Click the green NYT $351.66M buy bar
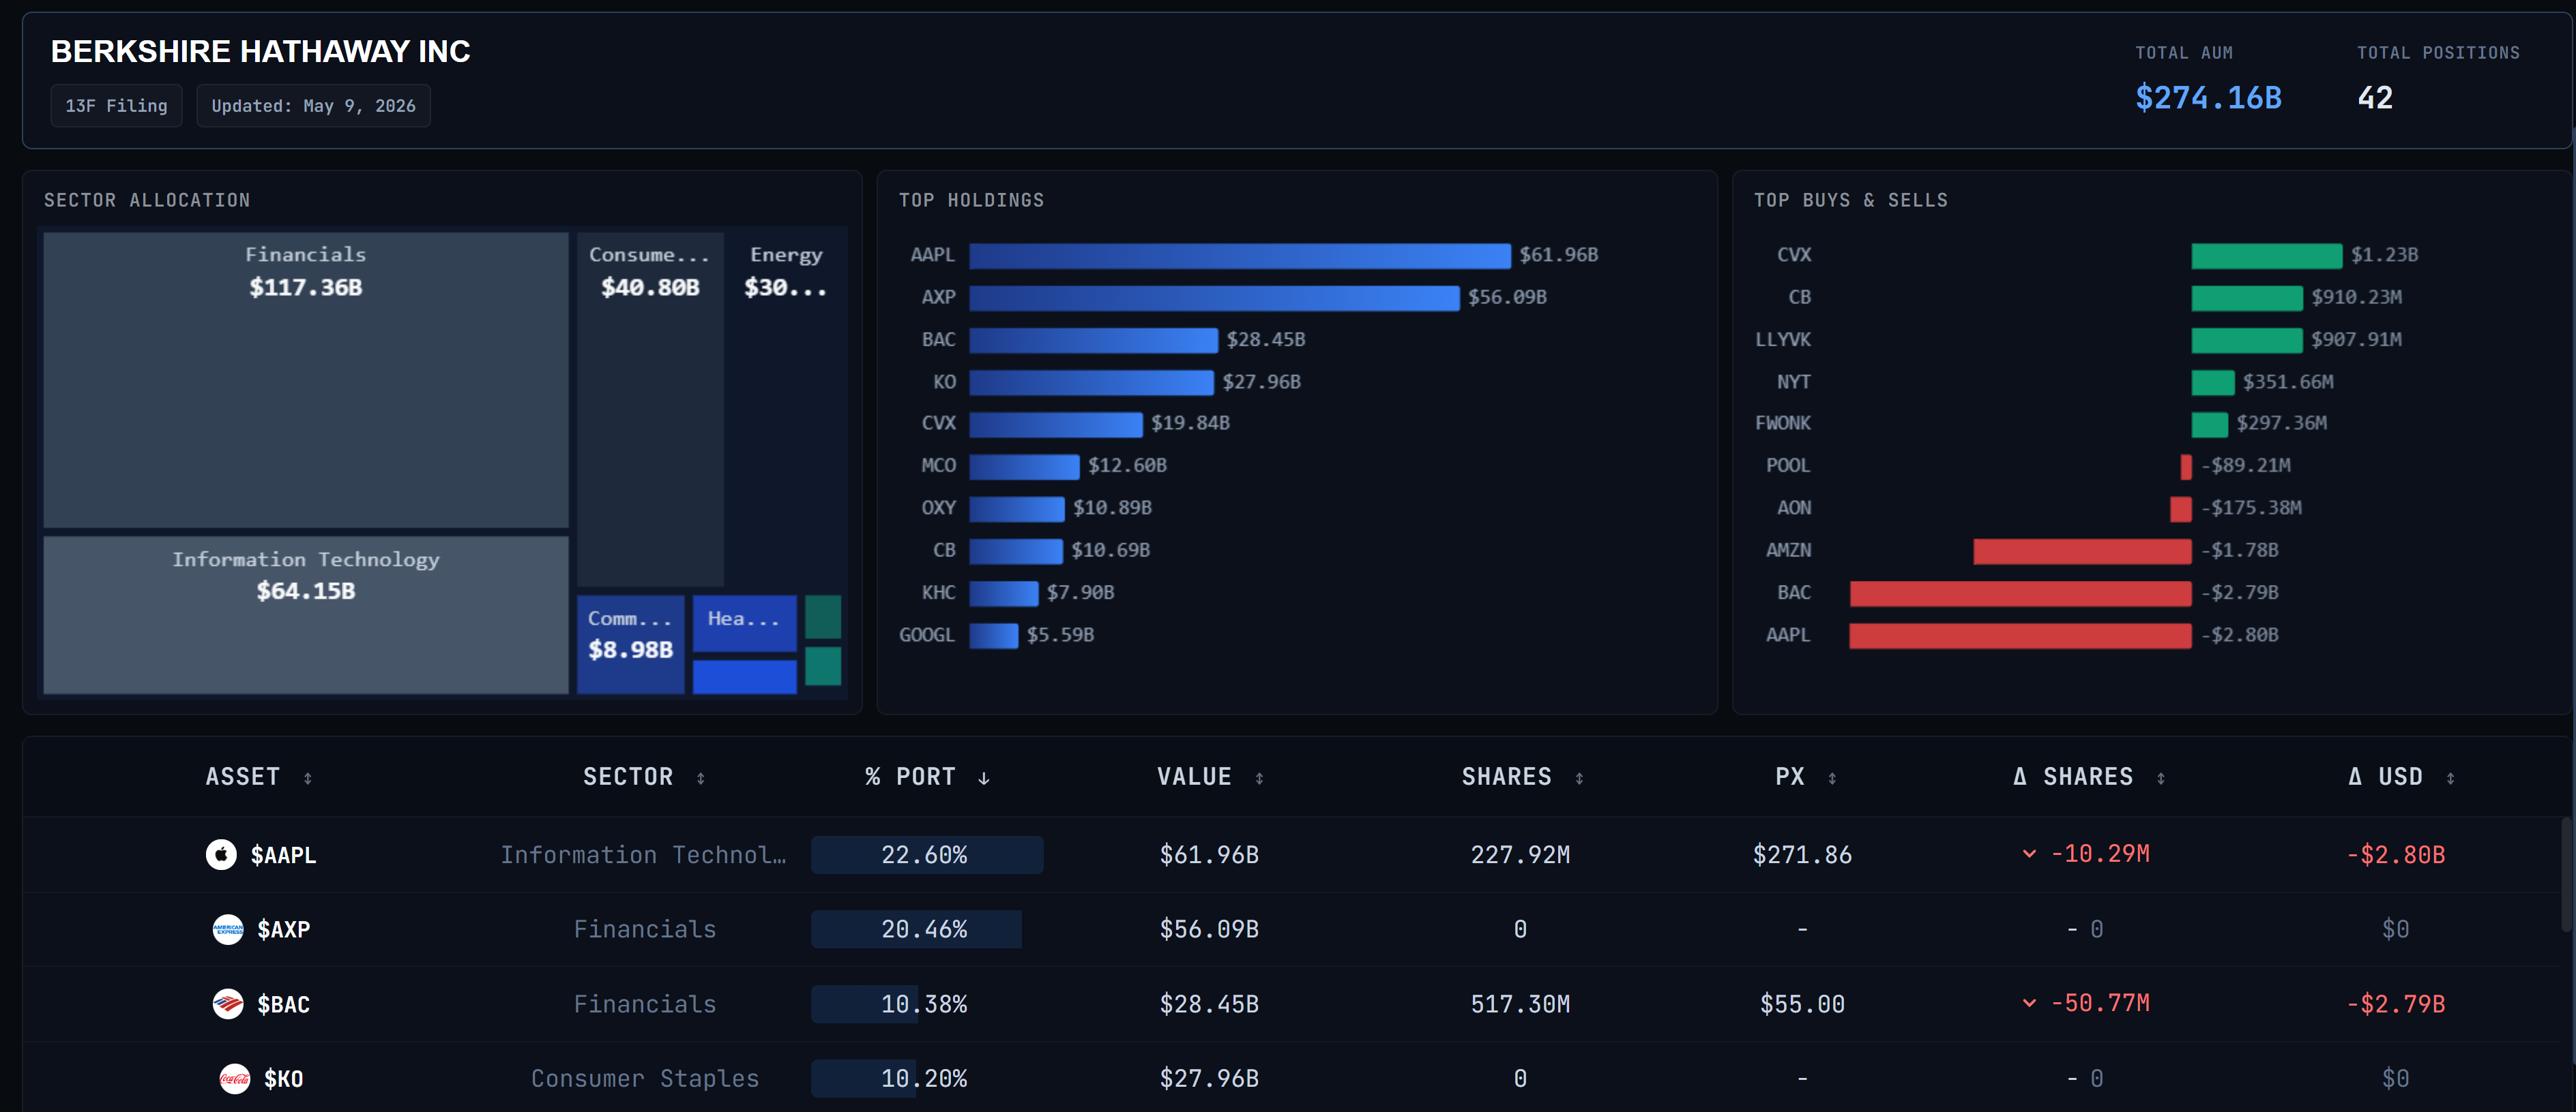The image size is (2576, 1112). point(2213,382)
